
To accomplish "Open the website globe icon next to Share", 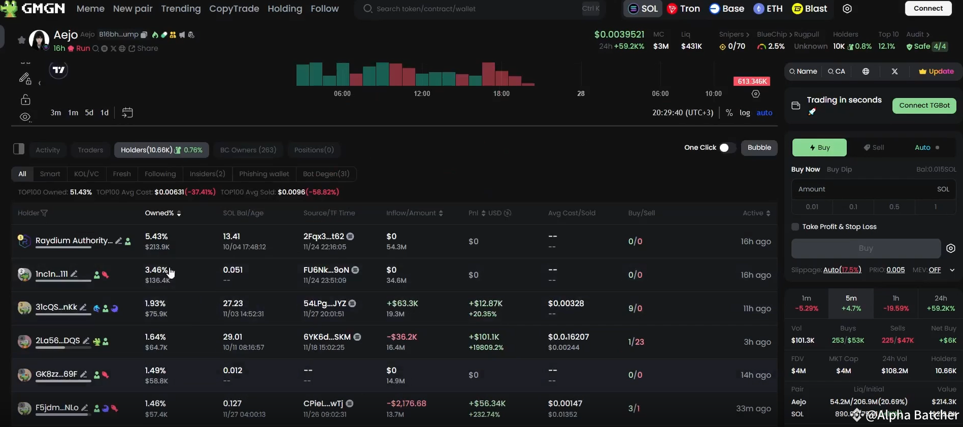I will pyautogui.click(x=122, y=48).
